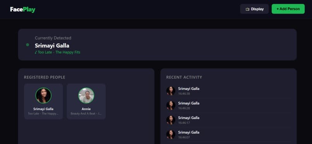Select the Currently Detected name Srimayi Galla
The height and width of the screenshot is (144, 312).
(x=52, y=46)
